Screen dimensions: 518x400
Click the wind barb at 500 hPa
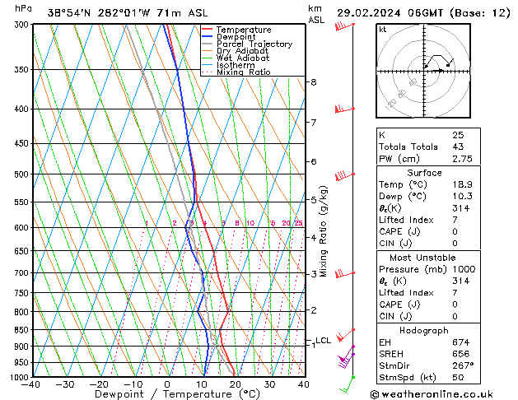tap(343, 175)
